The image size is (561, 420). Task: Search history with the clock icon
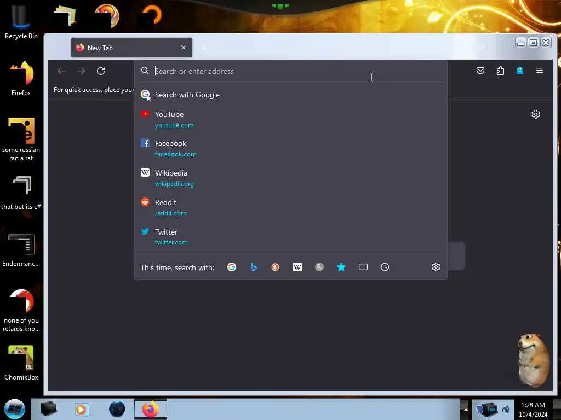(385, 267)
